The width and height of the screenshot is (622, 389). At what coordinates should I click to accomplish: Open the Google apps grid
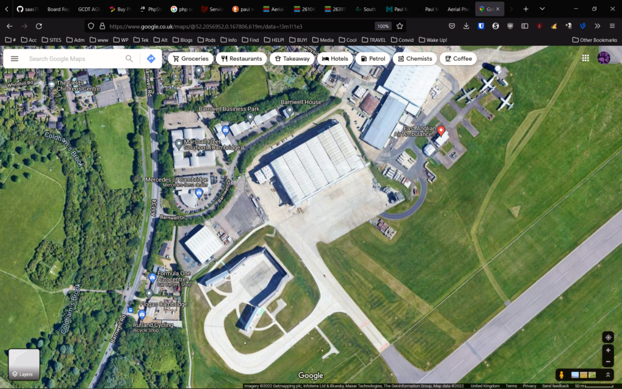(586, 58)
